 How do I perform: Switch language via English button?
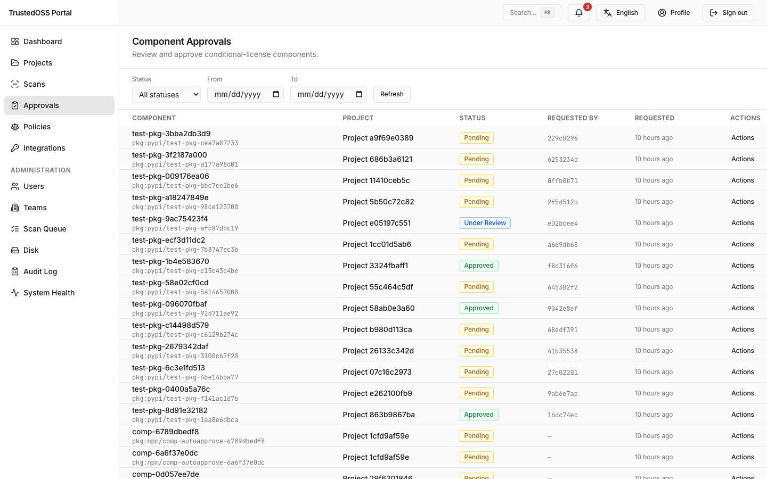click(621, 13)
